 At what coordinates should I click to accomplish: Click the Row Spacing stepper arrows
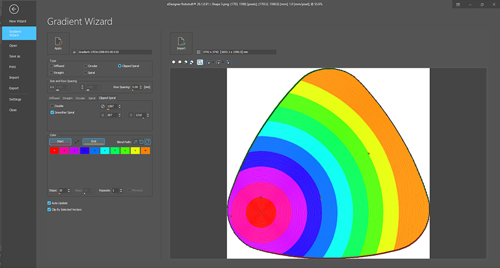coord(141,87)
